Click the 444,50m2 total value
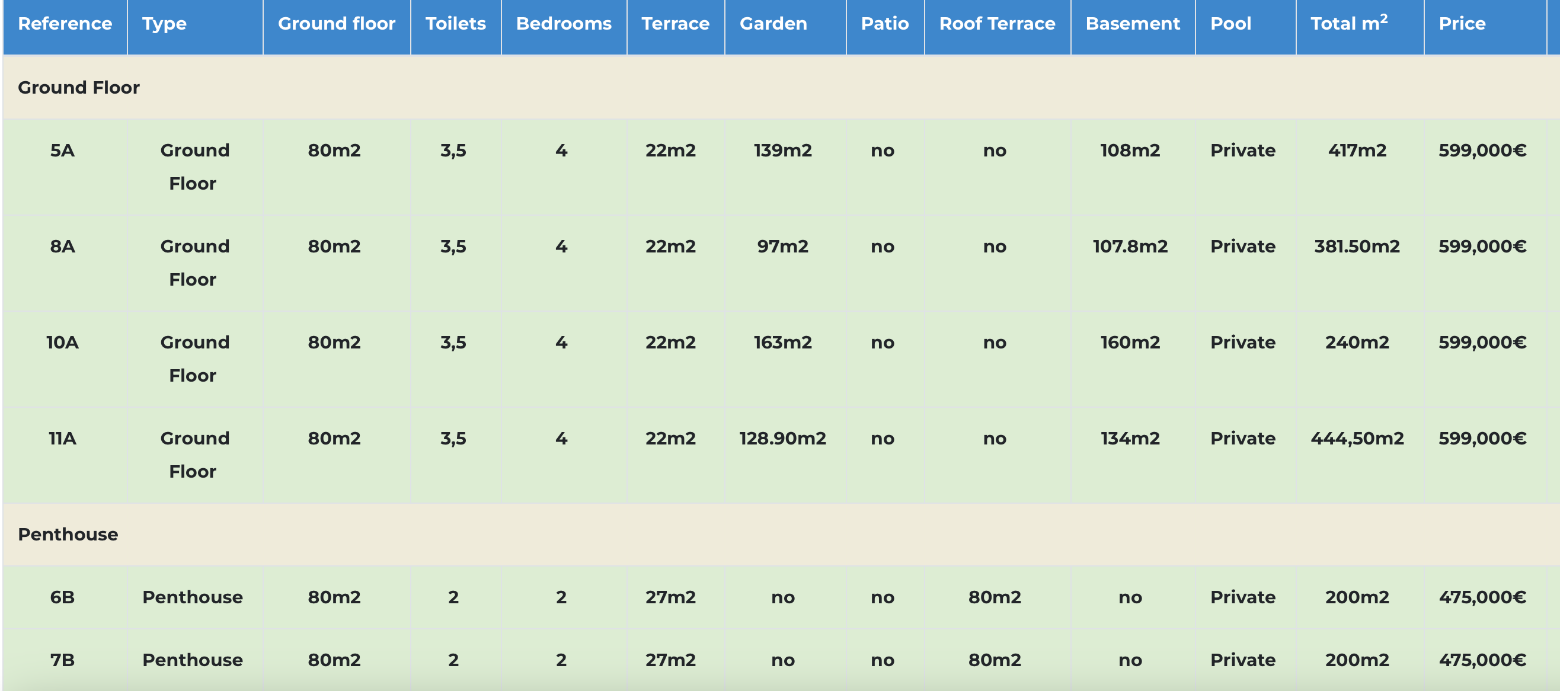1560x691 pixels. point(1357,439)
